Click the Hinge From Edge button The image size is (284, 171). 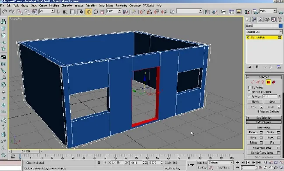coord(262,148)
